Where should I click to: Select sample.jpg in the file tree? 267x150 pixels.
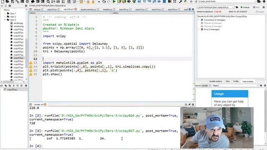pyautogui.click(x=18, y=23)
